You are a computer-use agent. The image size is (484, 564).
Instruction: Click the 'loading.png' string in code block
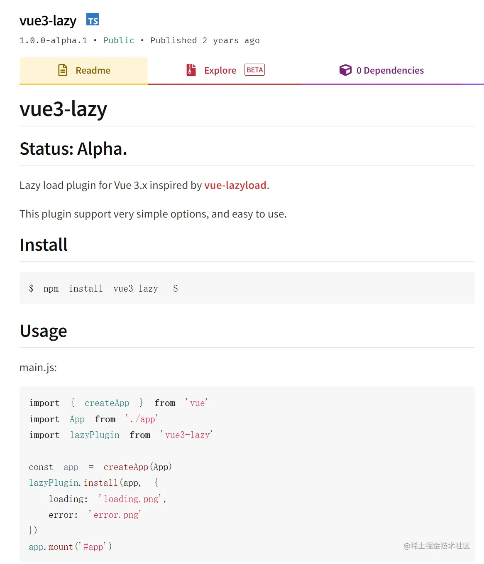(x=130, y=499)
